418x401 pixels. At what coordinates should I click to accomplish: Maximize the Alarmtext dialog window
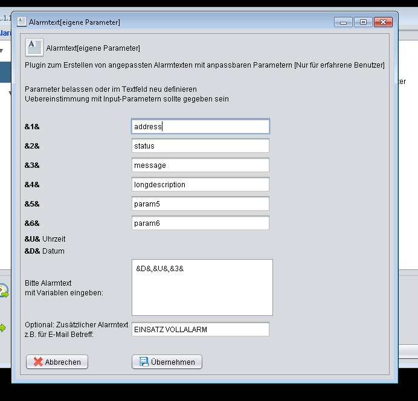pos(363,22)
